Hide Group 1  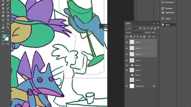127,65
